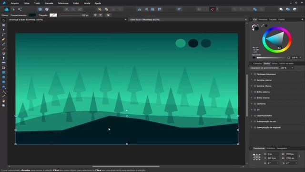The height and width of the screenshot is (172, 305).
Task: Switch to the Traçado panel tab
Action: point(273,20)
